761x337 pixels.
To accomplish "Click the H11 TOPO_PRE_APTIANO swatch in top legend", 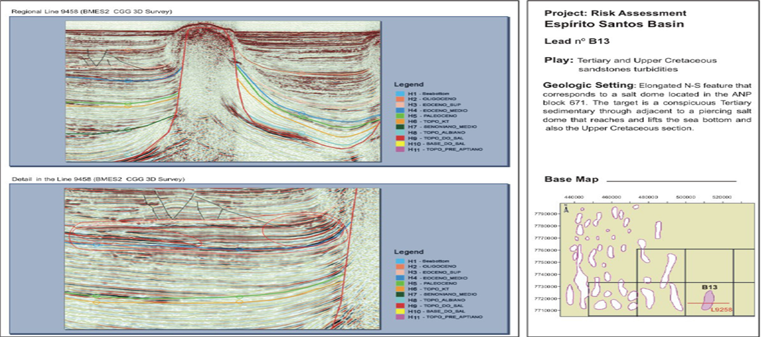I will (401, 149).
